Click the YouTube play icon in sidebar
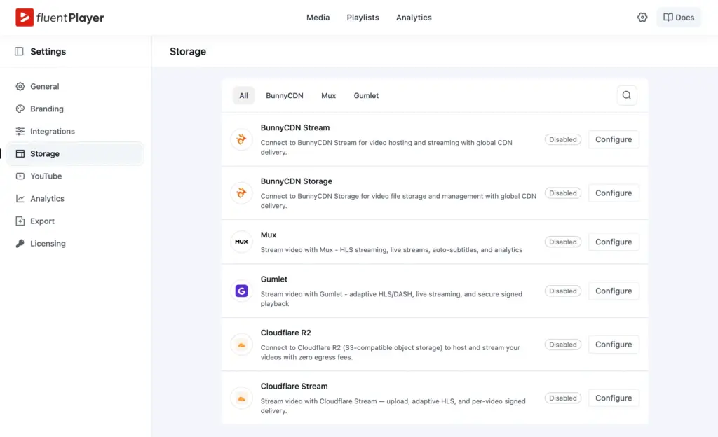The image size is (718, 437). click(x=20, y=176)
